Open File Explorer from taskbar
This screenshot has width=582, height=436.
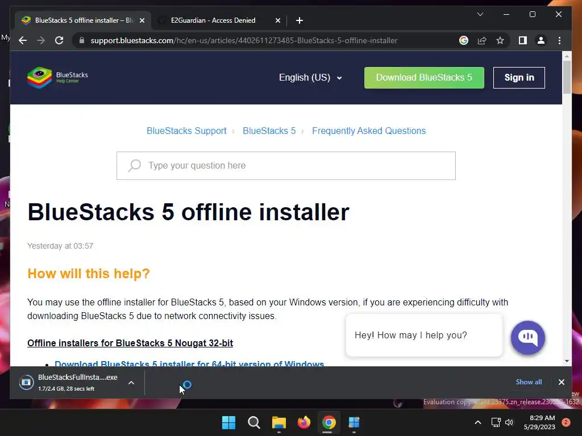(x=278, y=422)
